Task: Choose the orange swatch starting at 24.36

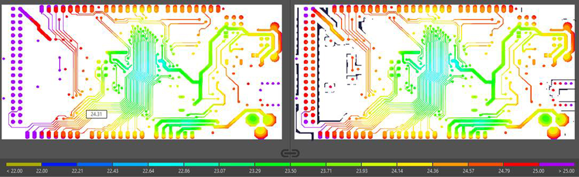Action: 450,164
